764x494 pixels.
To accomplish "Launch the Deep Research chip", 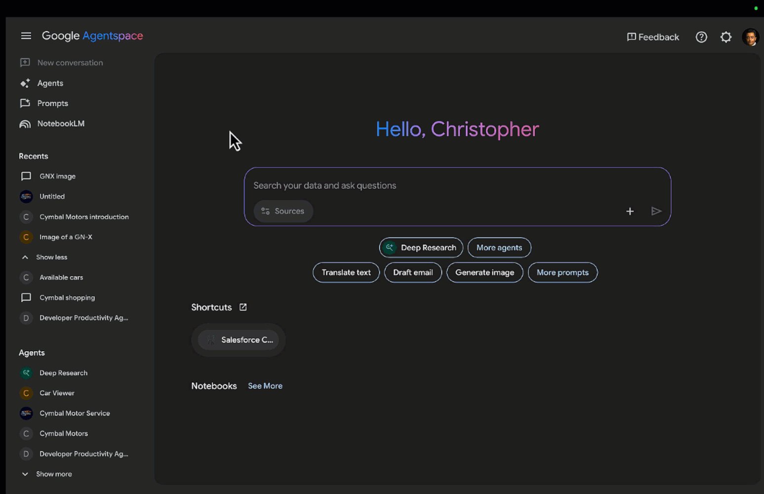I will [421, 247].
